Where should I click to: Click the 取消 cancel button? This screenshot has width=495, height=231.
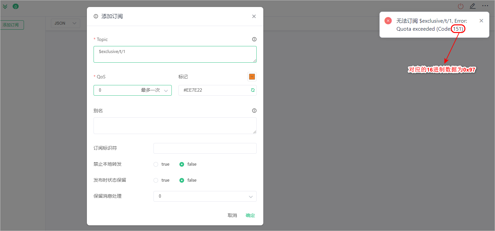click(232, 215)
